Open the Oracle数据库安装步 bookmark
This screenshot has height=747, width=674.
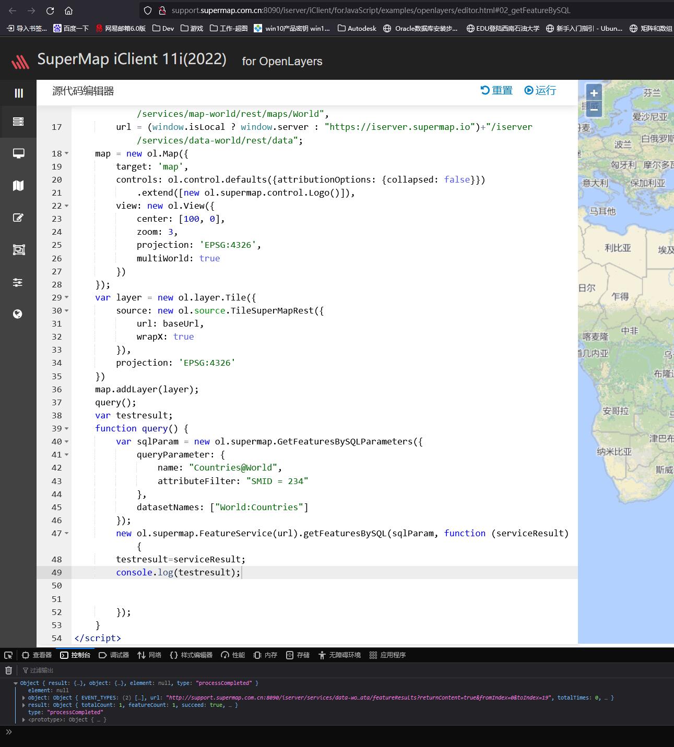[420, 28]
